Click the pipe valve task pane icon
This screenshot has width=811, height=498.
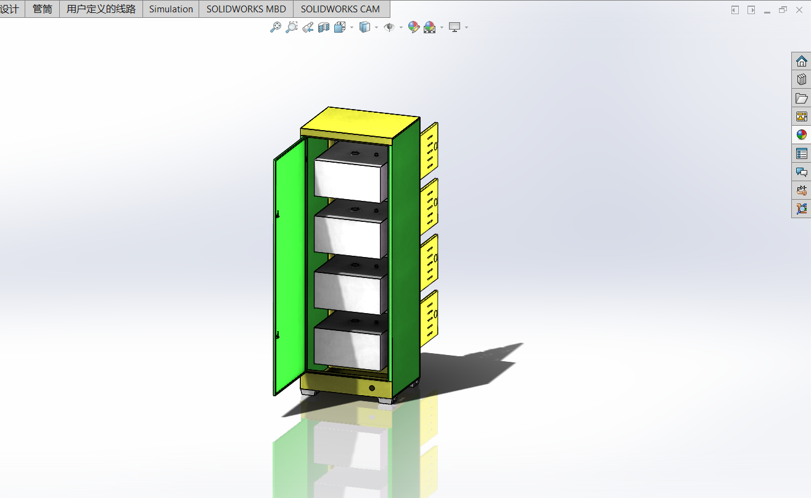(801, 190)
